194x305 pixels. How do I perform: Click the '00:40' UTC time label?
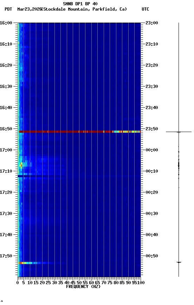coord(152,235)
